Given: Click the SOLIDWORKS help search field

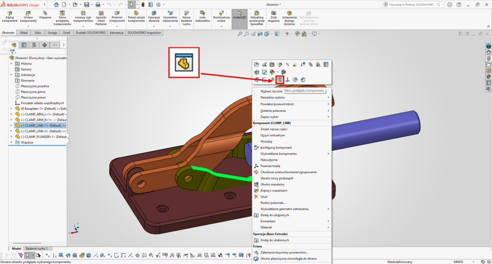Looking at the screenshot, I should pyautogui.click(x=413, y=5).
